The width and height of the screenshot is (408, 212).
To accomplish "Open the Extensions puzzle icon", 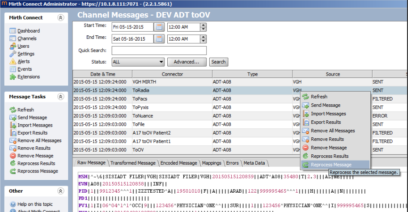I will 13,76.
